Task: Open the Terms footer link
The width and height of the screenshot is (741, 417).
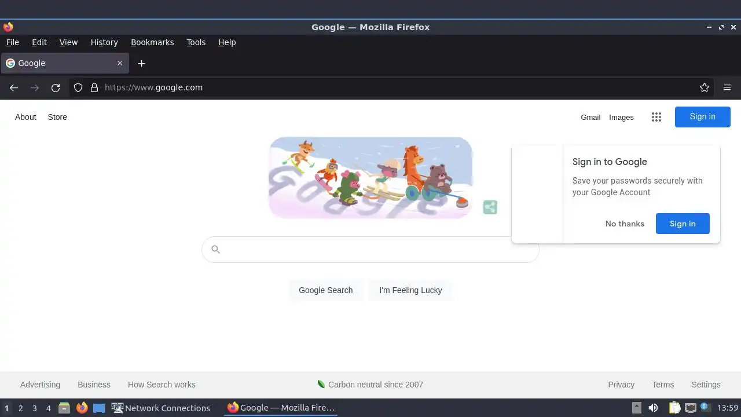Action: coord(663,385)
